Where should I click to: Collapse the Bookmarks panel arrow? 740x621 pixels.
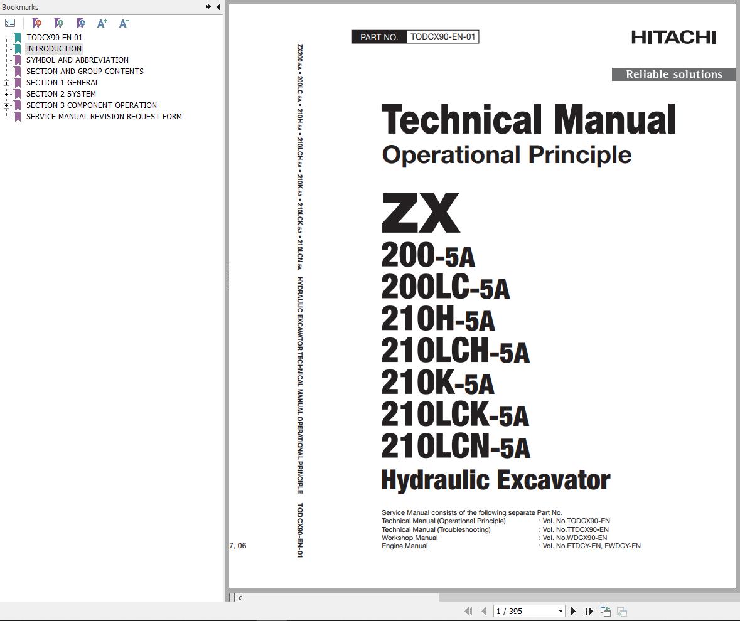point(218,7)
